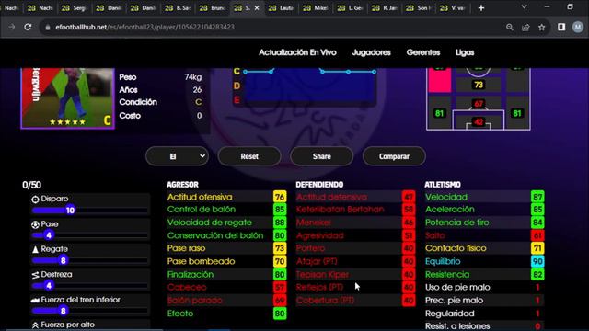Switch to the Lauta browser tab

pos(281,8)
